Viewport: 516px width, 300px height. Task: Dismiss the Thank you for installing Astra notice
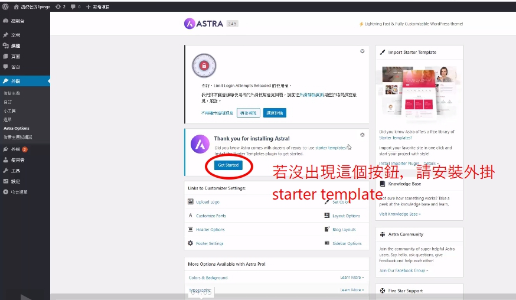362,135
